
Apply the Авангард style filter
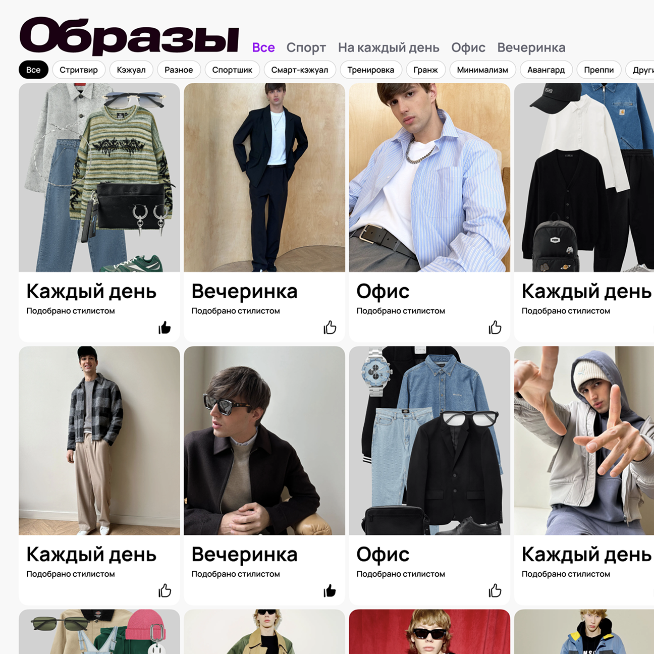point(546,70)
